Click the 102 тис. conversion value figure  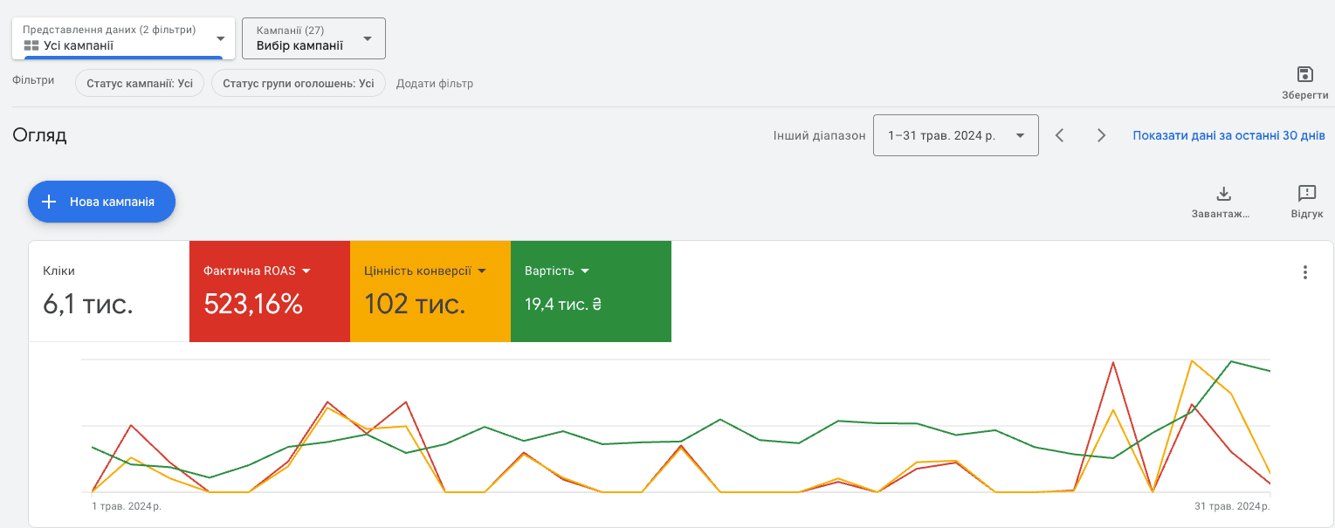click(x=415, y=304)
